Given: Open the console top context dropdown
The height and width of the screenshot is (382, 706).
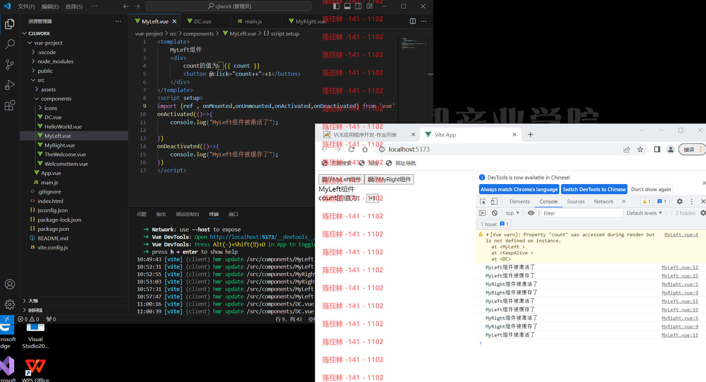Looking at the screenshot, I should click(x=513, y=213).
